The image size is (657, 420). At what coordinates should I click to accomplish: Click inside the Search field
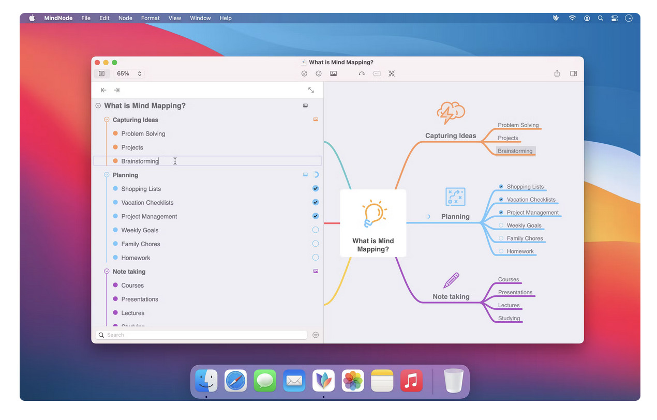coord(202,335)
